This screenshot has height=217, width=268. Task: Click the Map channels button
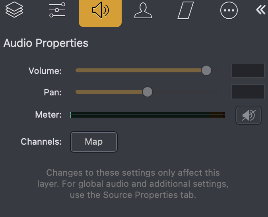tap(94, 142)
